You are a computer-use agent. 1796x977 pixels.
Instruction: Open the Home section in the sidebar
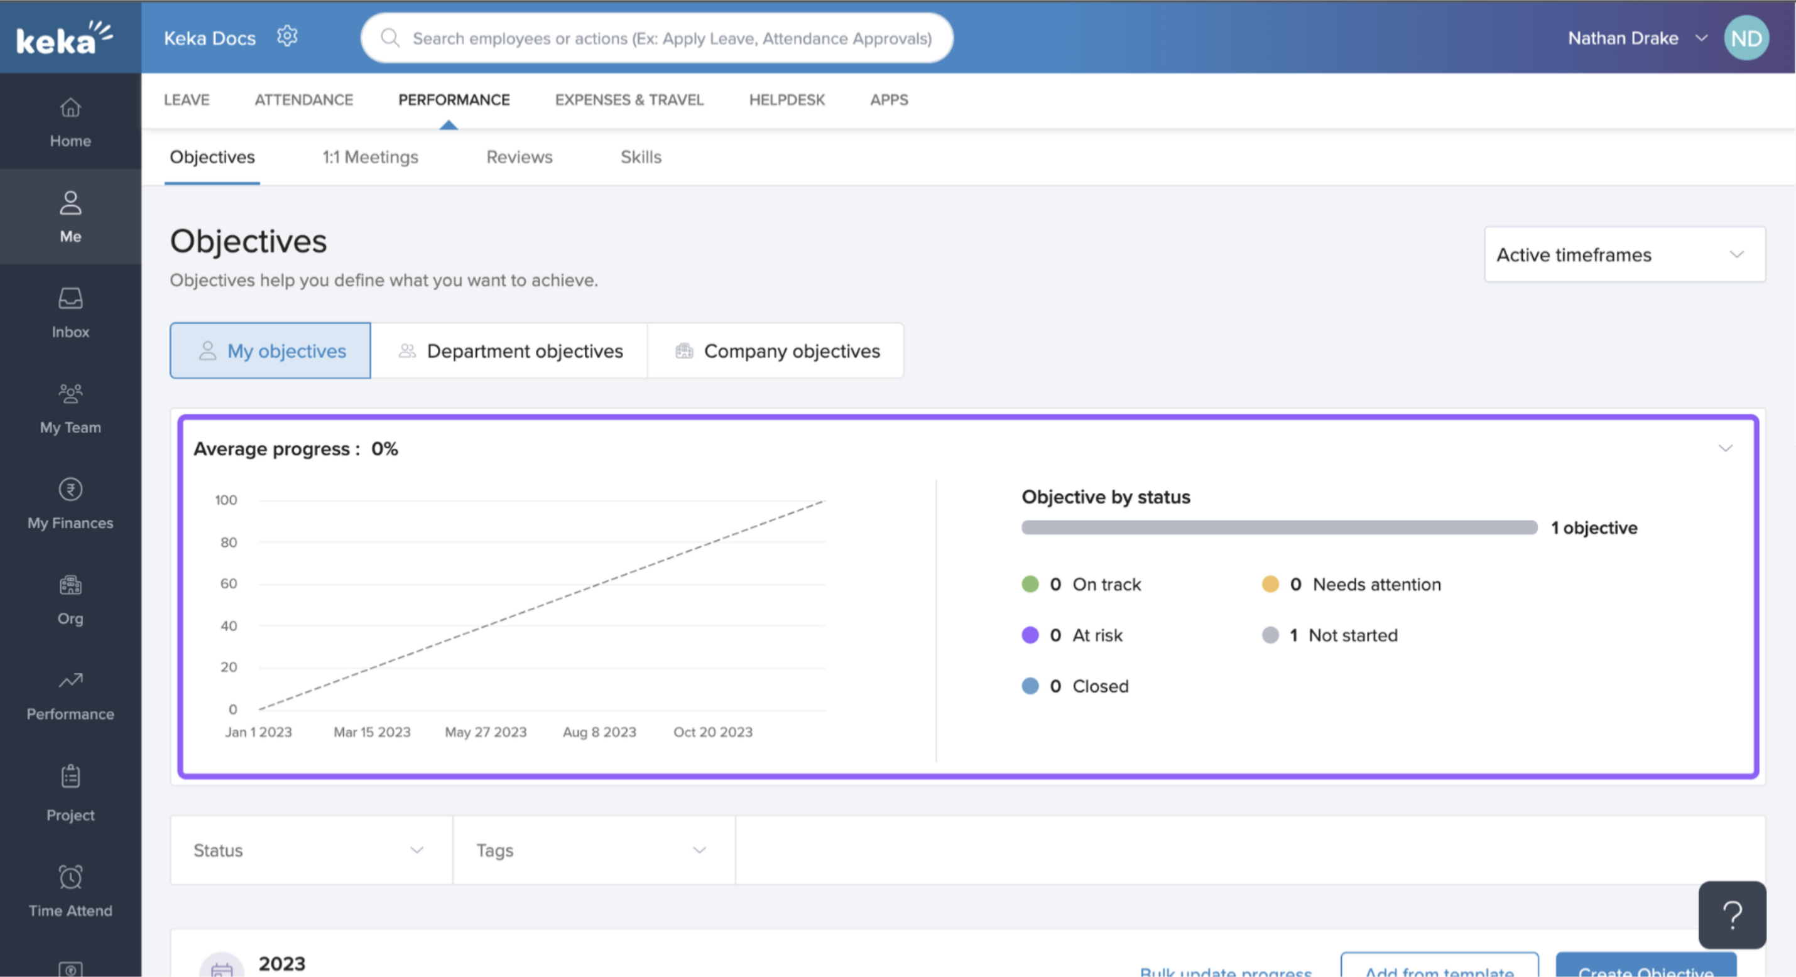[x=70, y=122]
